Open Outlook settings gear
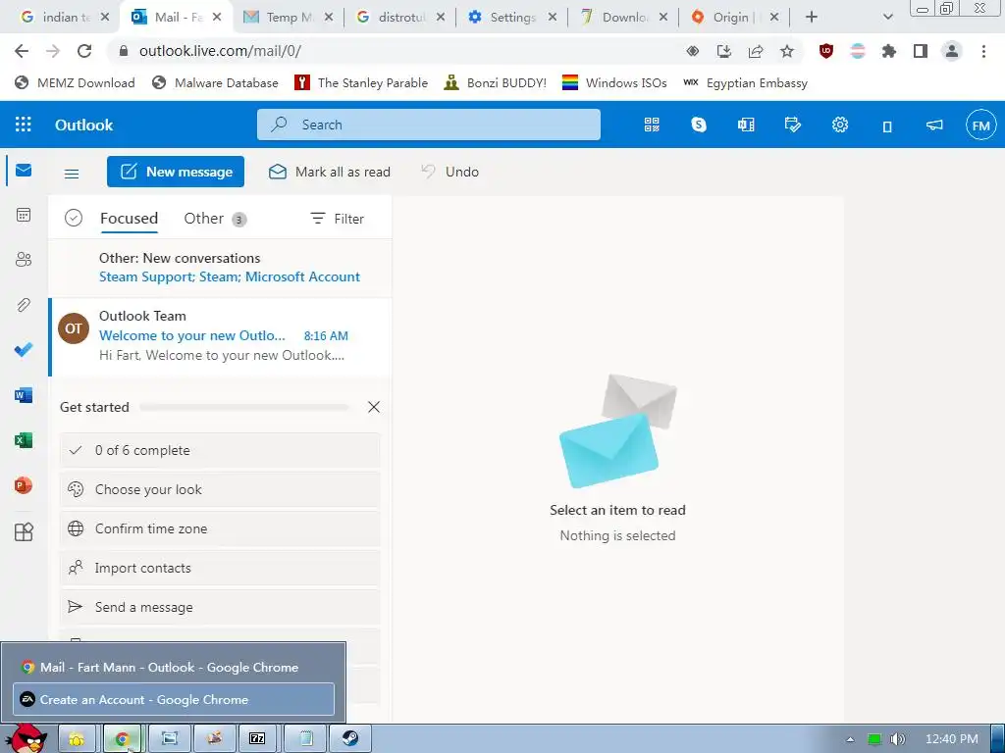The width and height of the screenshot is (1005, 753). [840, 125]
